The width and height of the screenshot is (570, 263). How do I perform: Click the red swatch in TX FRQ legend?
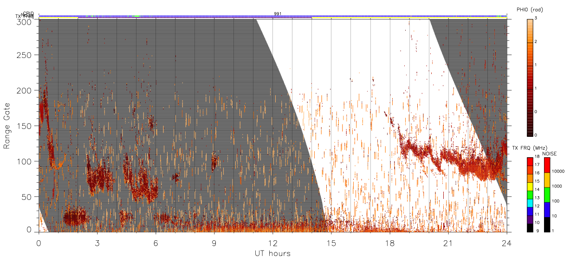click(x=530, y=161)
